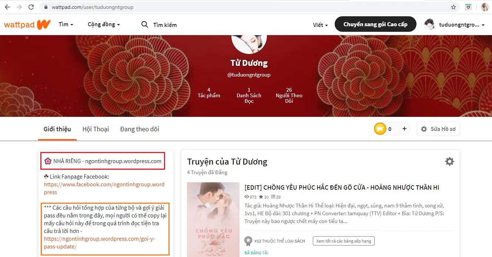Viewport: 492px width, 257px height.
Task: Expand the Cộng đồng dropdown
Action: coord(104,24)
